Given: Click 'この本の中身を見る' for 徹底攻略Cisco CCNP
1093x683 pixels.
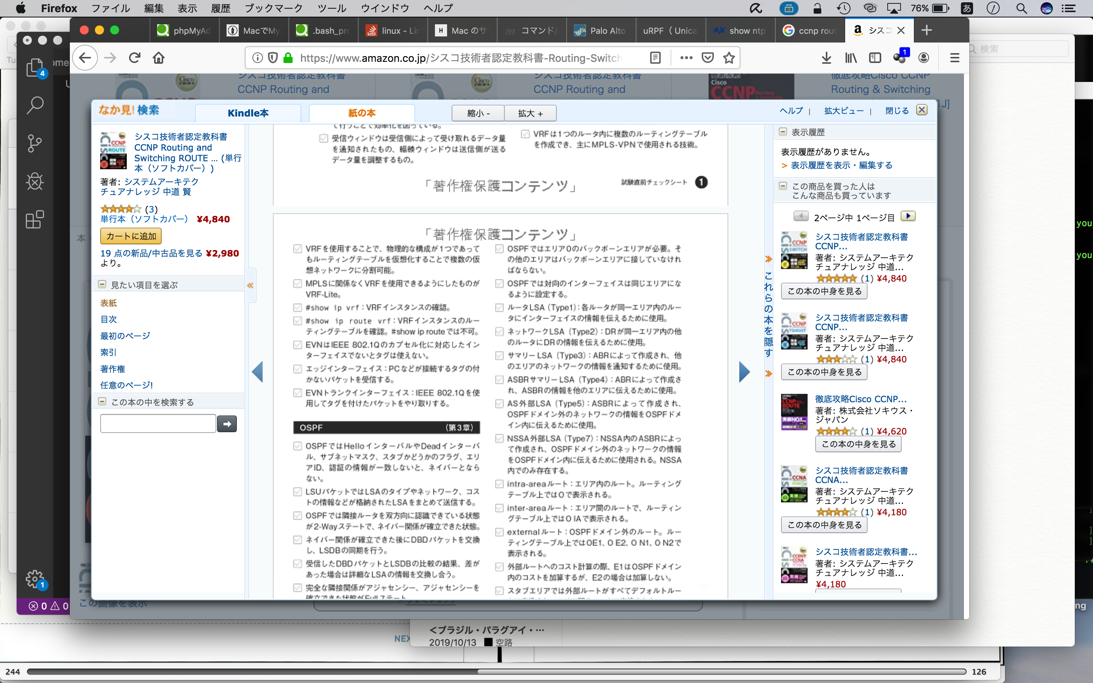Looking at the screenshot, I should [x=858, y=444].
